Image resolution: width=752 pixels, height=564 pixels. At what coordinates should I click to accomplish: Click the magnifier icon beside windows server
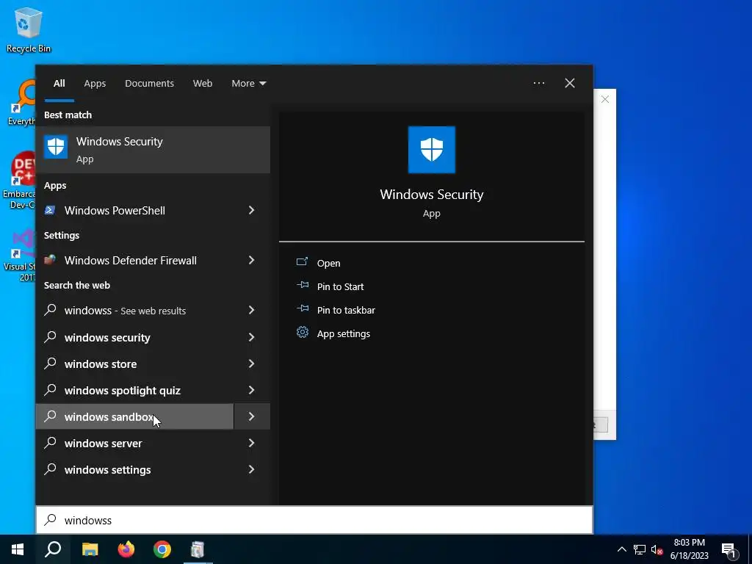point(50,442)
